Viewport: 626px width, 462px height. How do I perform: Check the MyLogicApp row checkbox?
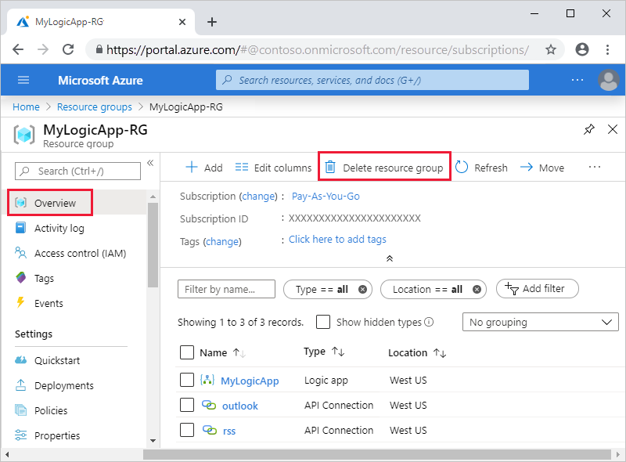point(187,380)
